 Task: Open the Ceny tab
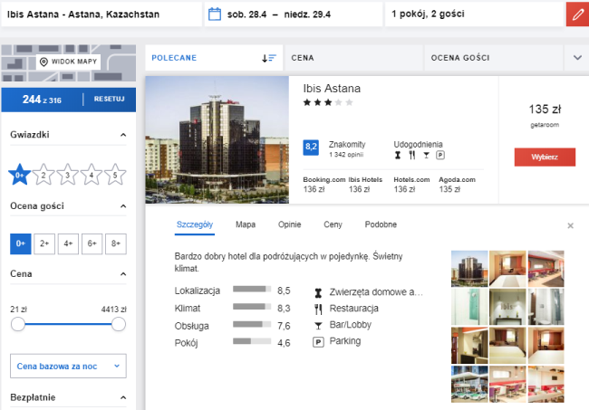click(x=333, y=224)
